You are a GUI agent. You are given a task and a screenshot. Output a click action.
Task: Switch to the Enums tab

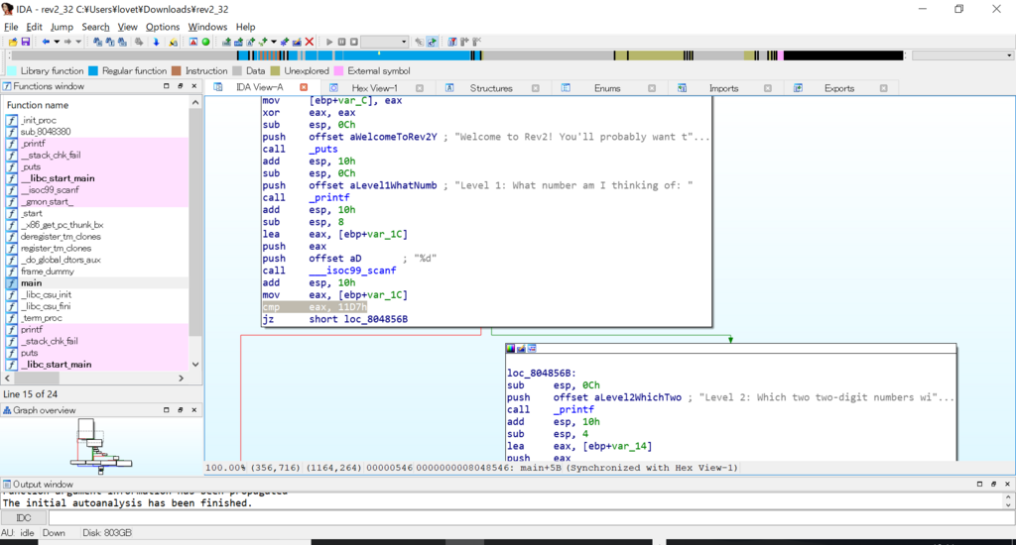click(x=607, y=88)
